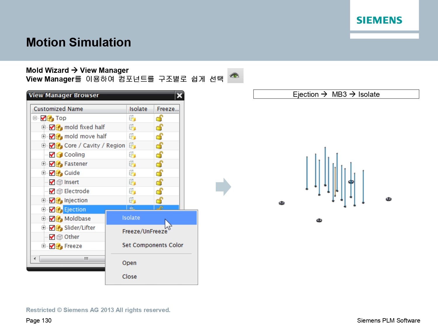The height and width of the screenshot is (329, 438).
Task: Choose Freeze/UnFreeze from the context menu
Action: coord(152,231)
